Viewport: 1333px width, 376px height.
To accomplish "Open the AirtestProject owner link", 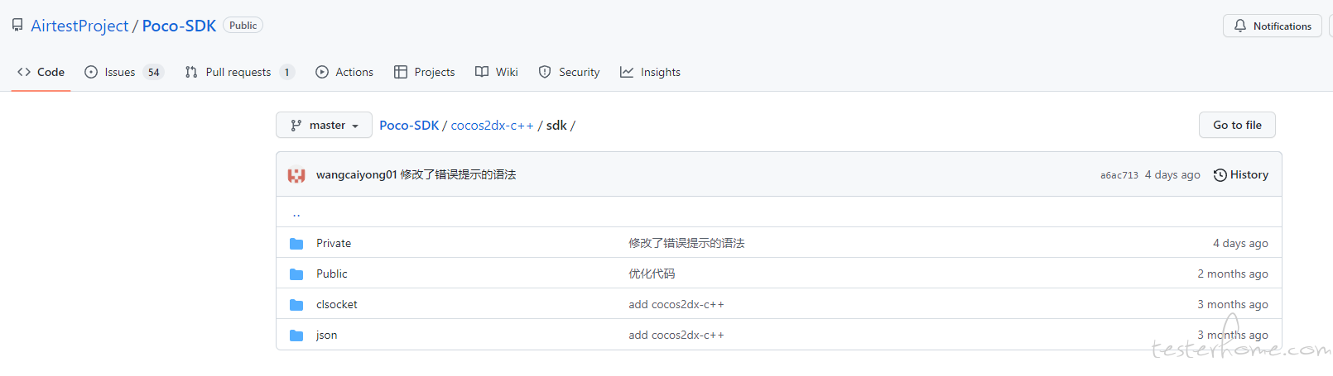I will click(x=79, y=26).
